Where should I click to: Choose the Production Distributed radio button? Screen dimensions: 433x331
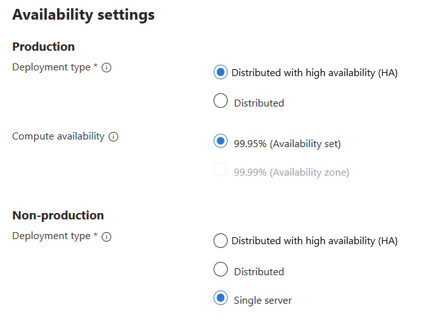221,101
